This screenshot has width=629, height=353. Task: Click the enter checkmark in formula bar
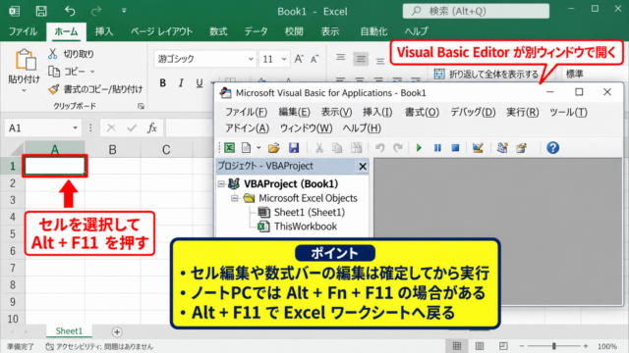[132, 128]
